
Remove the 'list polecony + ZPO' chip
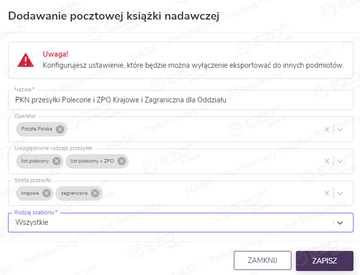point(122,161)
